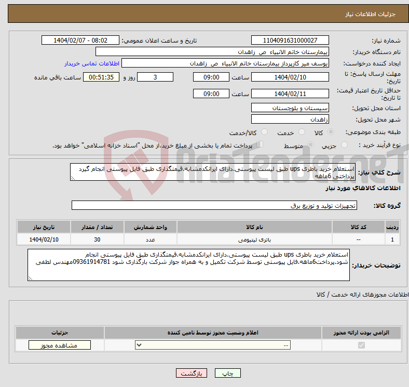
Task: Click the شرح کلی نیاز description textarea
Action: [x=213, y=172]
